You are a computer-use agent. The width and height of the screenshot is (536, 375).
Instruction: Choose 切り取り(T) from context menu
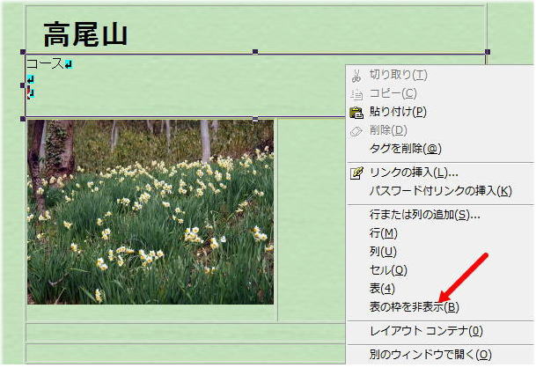(398, 75)
